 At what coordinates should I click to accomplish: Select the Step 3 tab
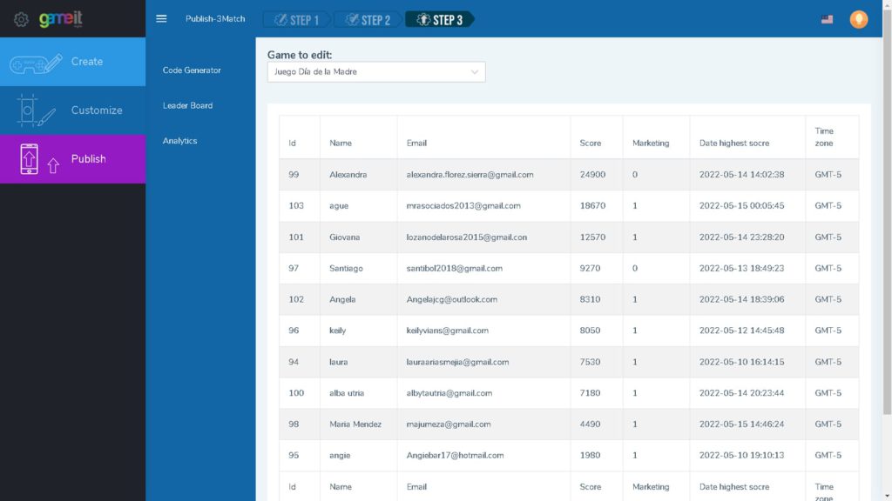coord(440,19)
